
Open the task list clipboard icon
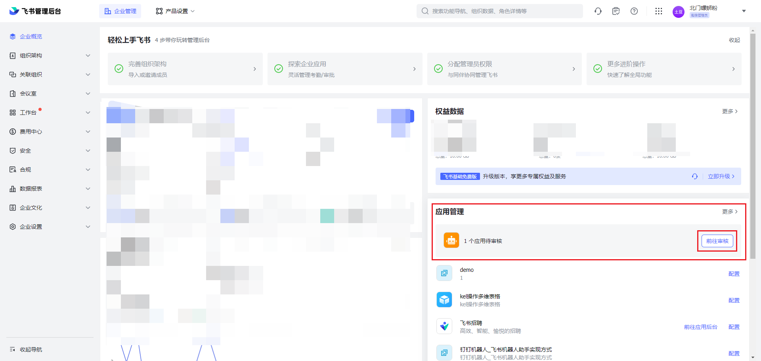tap(616, 11)
